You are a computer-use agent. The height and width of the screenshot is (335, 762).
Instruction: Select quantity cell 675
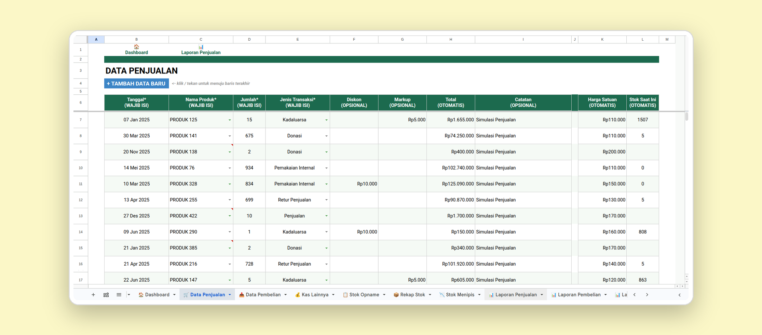[249, 136]
